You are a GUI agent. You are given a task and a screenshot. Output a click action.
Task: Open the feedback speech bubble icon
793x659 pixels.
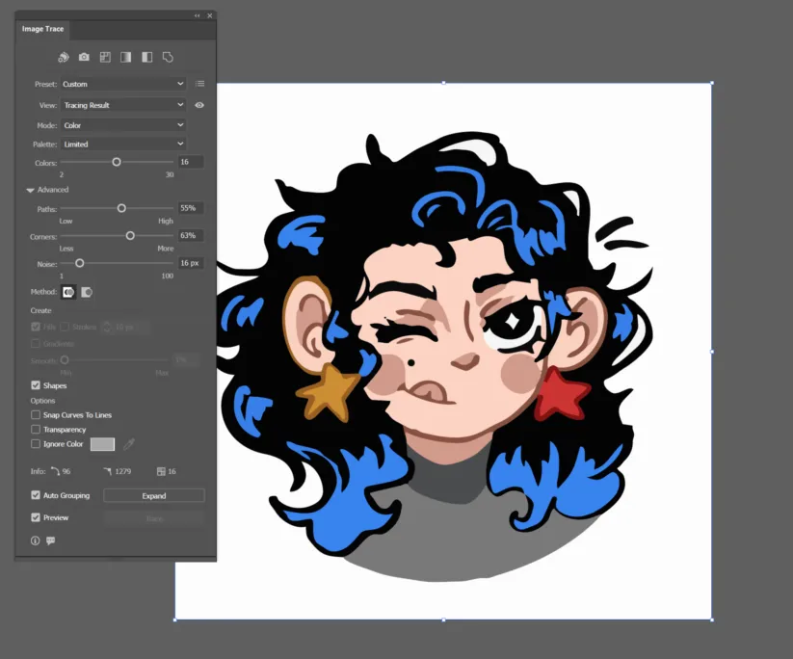[x=50, y=540]
